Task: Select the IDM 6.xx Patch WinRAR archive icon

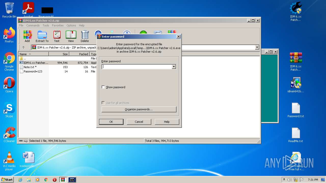Action: [x=296, y=62]
